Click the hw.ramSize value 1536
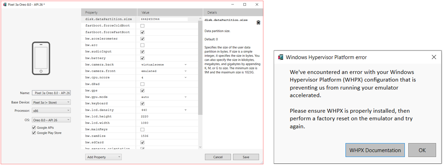The width and height of the screenshot is (443, 166). tap(145, 136)
